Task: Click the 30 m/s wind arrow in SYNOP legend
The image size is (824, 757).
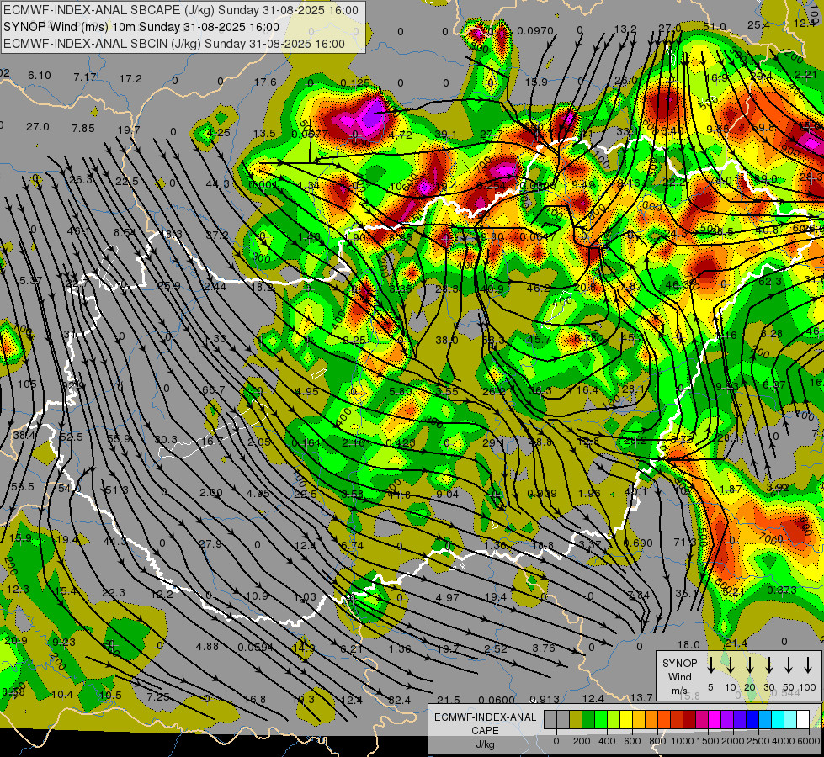Action: tap(768, 664)
